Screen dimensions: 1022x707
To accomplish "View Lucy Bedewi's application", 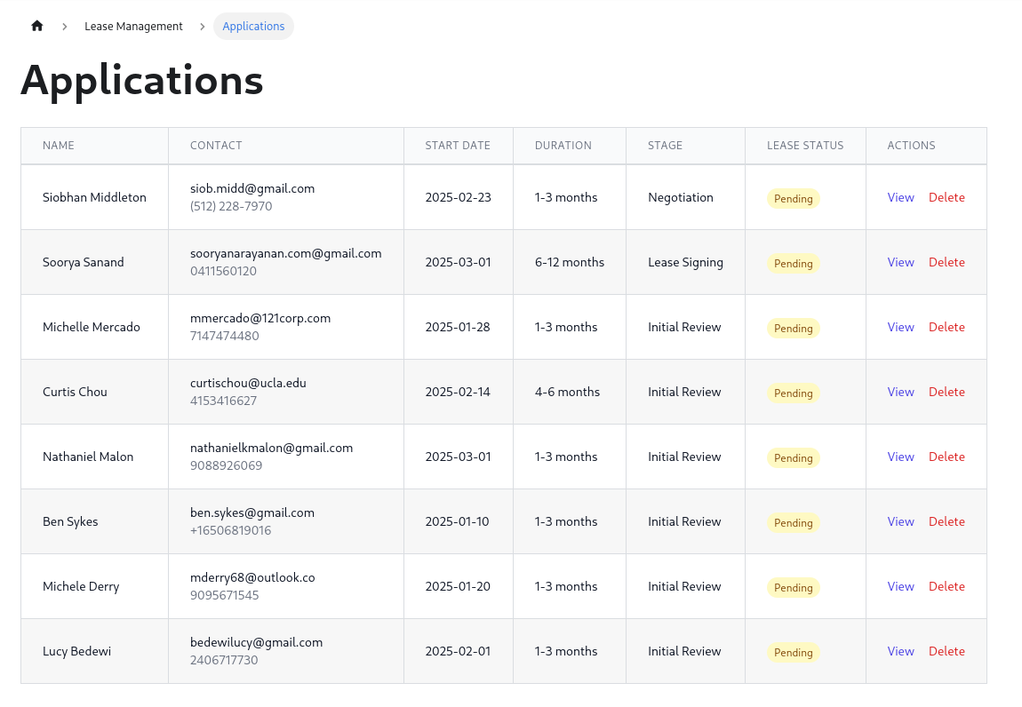I will [x=900, y=651].
